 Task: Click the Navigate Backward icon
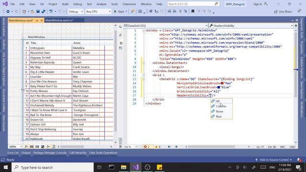coord(8,11)
